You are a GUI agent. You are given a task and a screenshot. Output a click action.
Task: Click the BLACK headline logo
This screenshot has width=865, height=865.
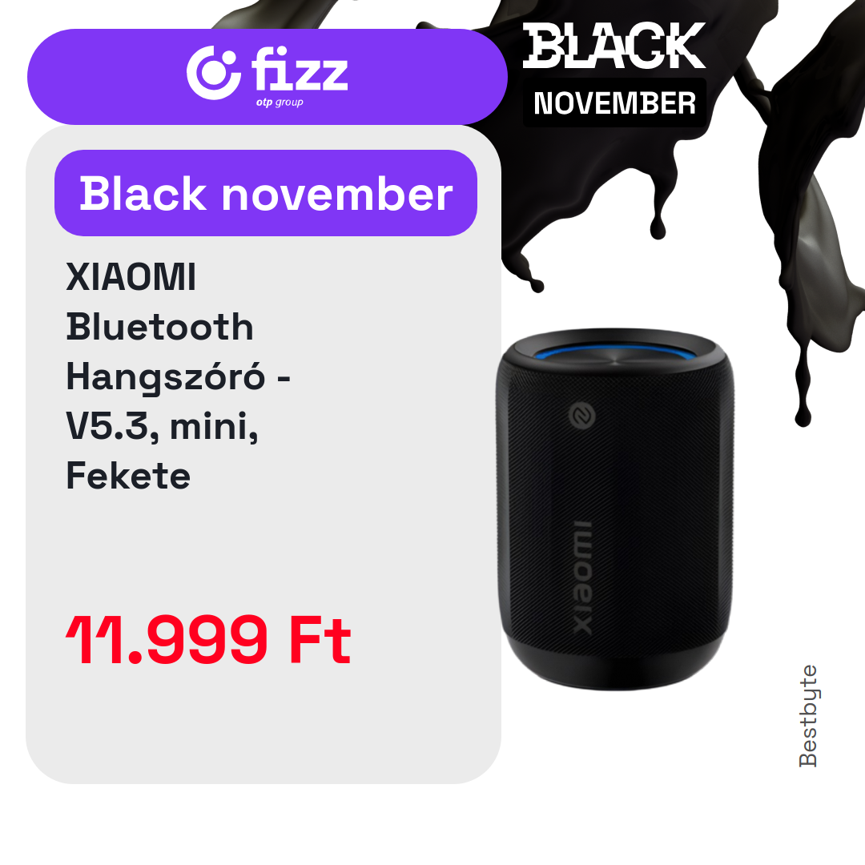click(x=614, y=46)
